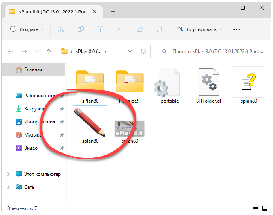This screenshot has height=215, width=273.
Task: Go back with the left arrow
Action: (x=10, y=52)
